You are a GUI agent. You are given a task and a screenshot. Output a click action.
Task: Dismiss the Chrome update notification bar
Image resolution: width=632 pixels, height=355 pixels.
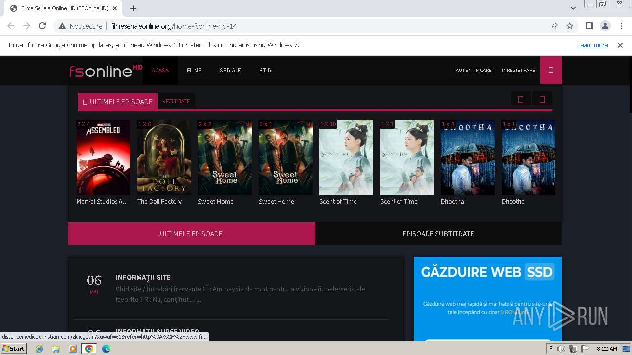click(620, 45)
